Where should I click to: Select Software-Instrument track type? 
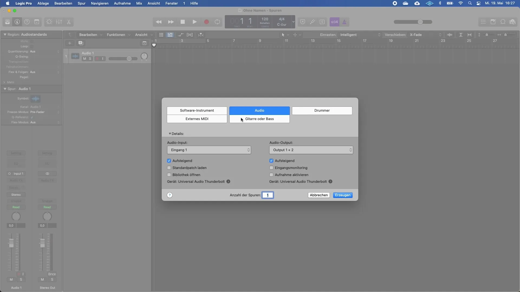pos(197,111)
